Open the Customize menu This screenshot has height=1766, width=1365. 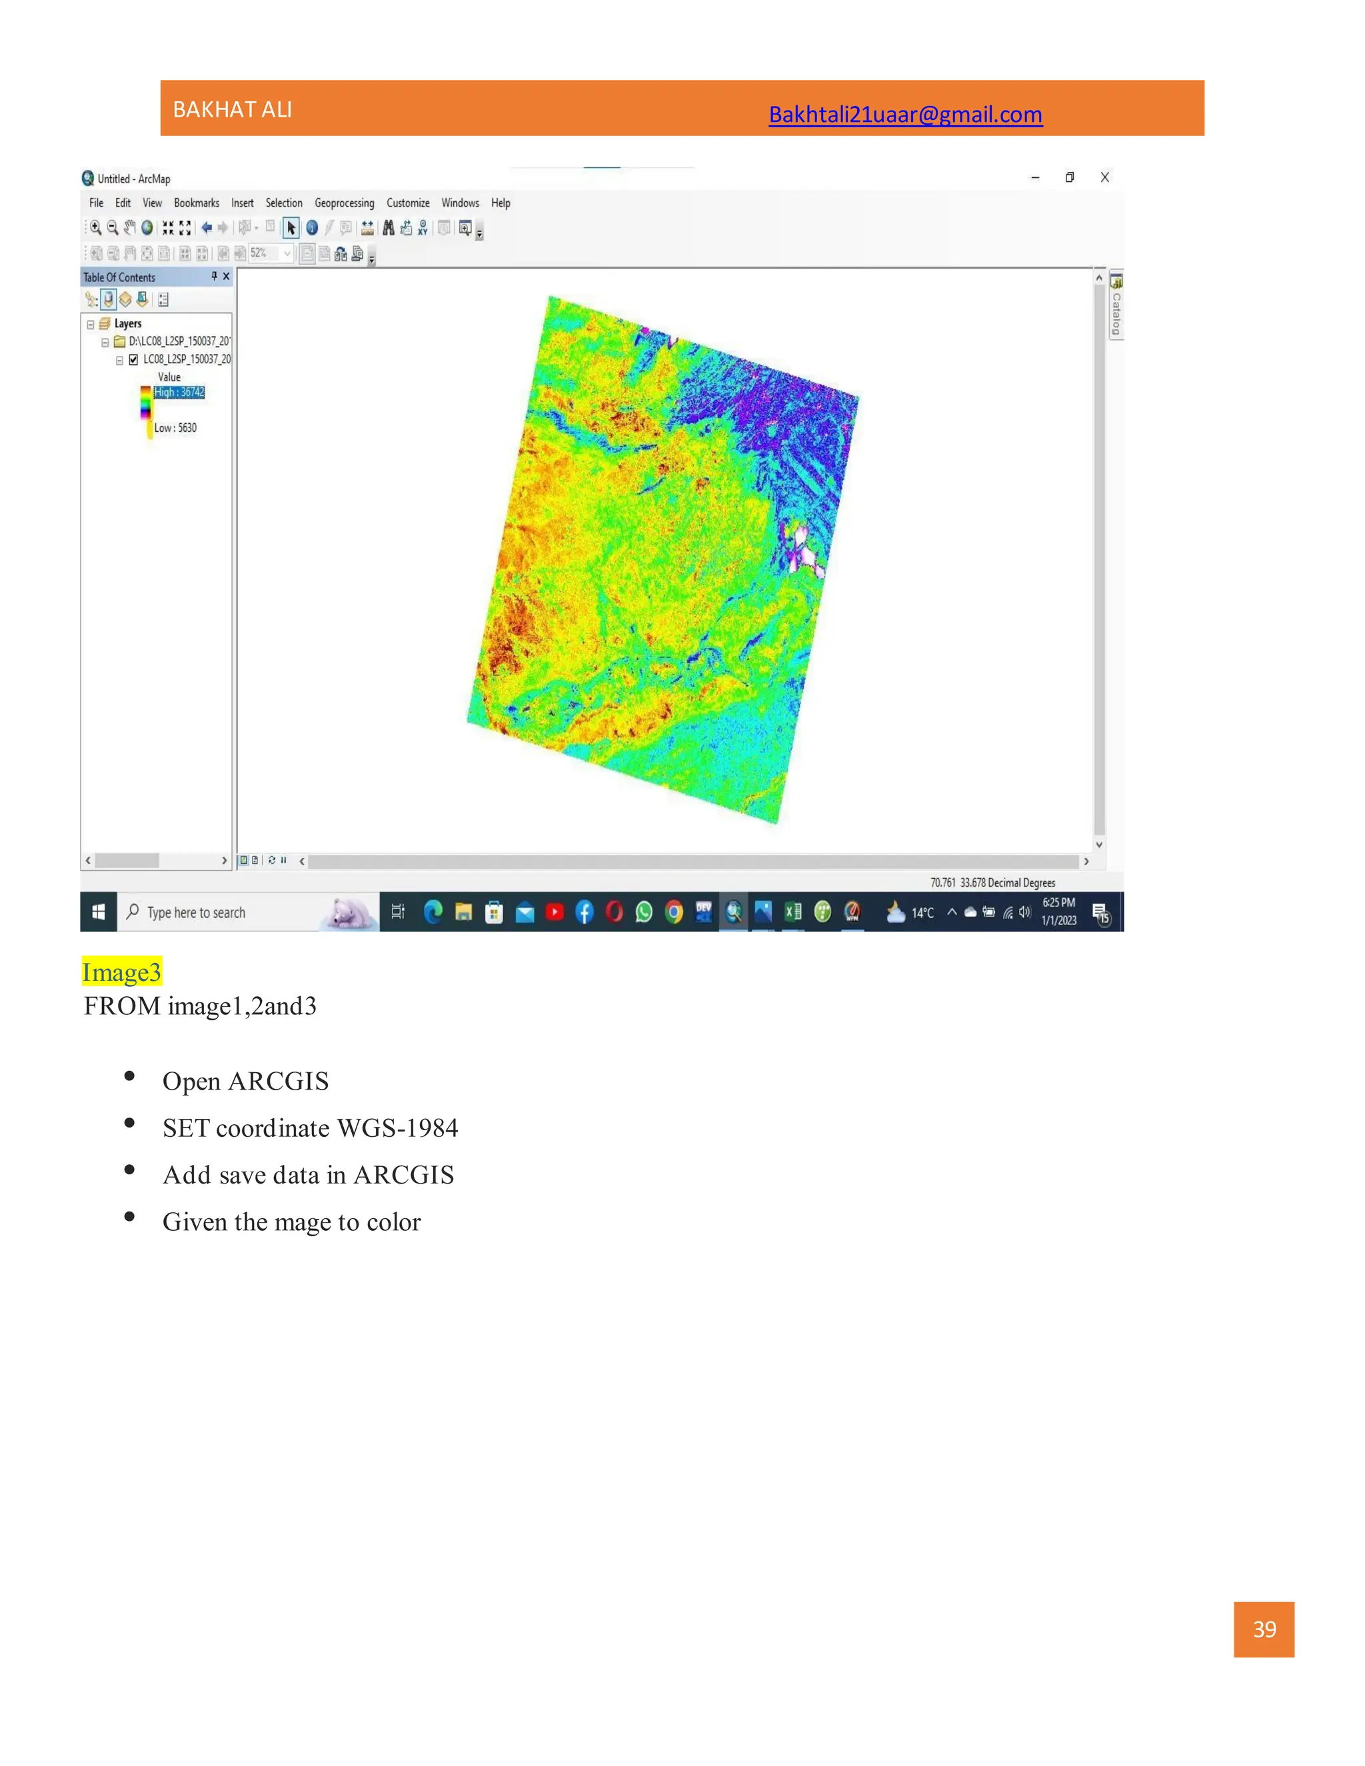click(x=407, y=203)
